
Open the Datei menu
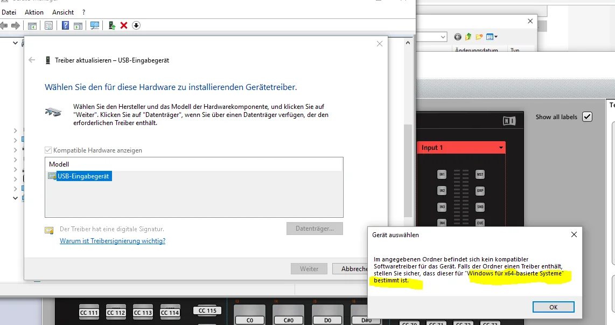coord(9,12)
